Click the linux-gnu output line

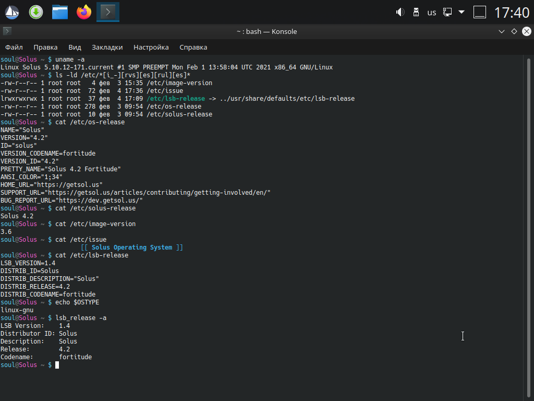coord(17,310)
